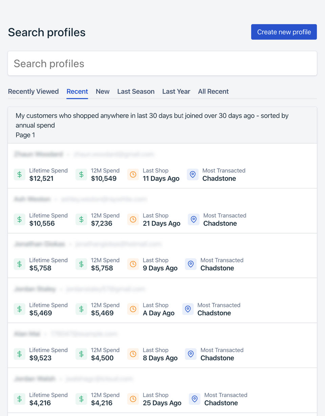
Task: Open the profile that last shopped 8 Days Ago
Action: coord(162,334)
